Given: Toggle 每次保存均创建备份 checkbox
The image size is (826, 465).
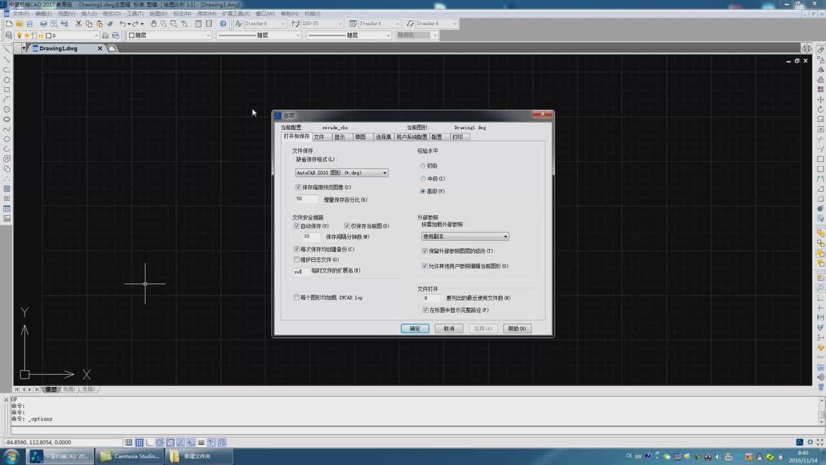Looking at the screenshot, I should point(297,249).
